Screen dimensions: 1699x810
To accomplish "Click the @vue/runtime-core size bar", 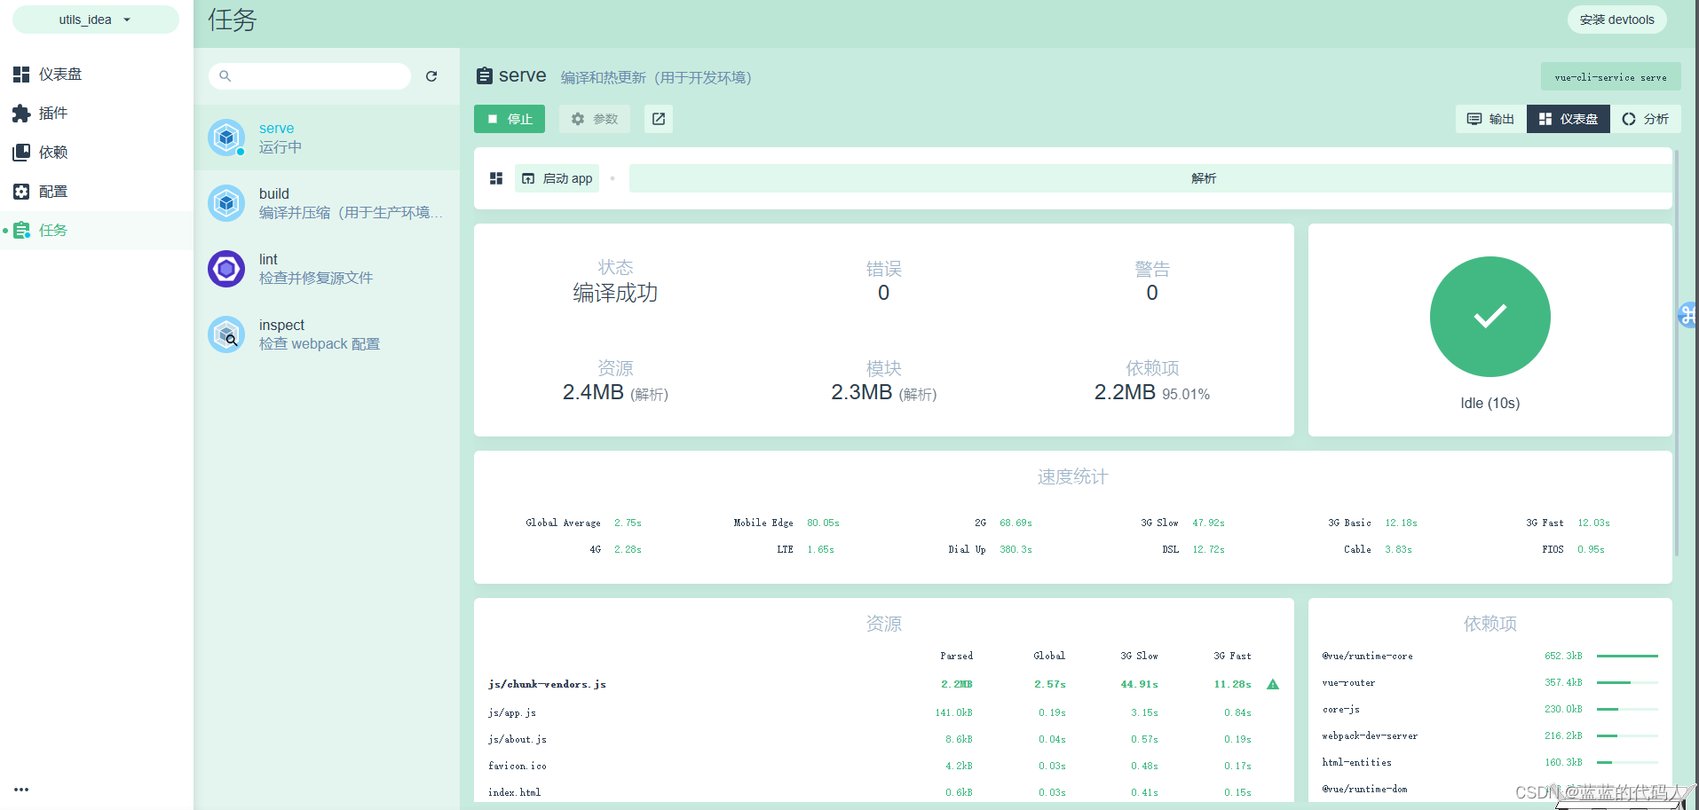I will tap(1627, 656).
